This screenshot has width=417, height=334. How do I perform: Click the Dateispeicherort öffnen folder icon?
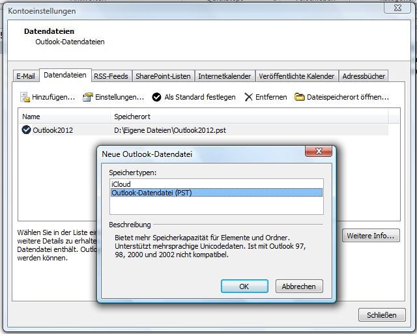[300, 97]
